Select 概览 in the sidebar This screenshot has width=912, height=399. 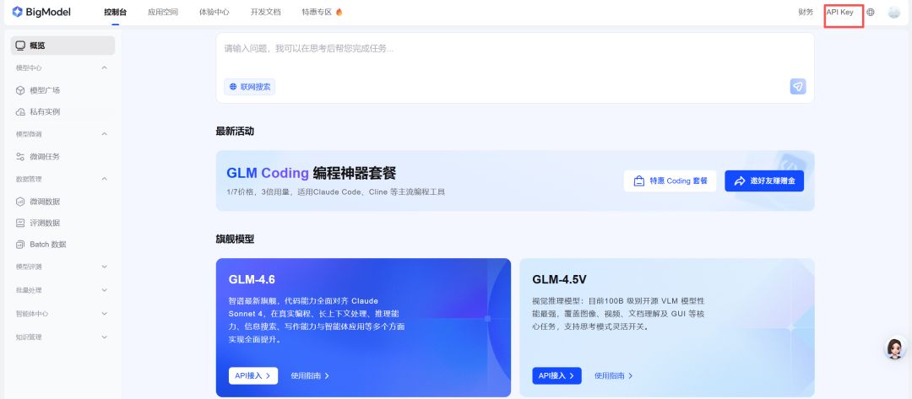62,46
